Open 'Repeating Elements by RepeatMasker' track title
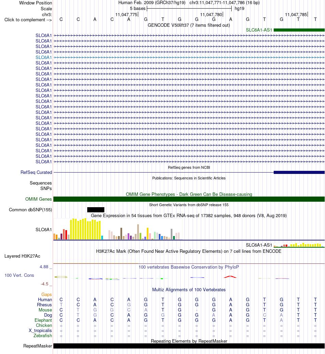 [189, 341]
